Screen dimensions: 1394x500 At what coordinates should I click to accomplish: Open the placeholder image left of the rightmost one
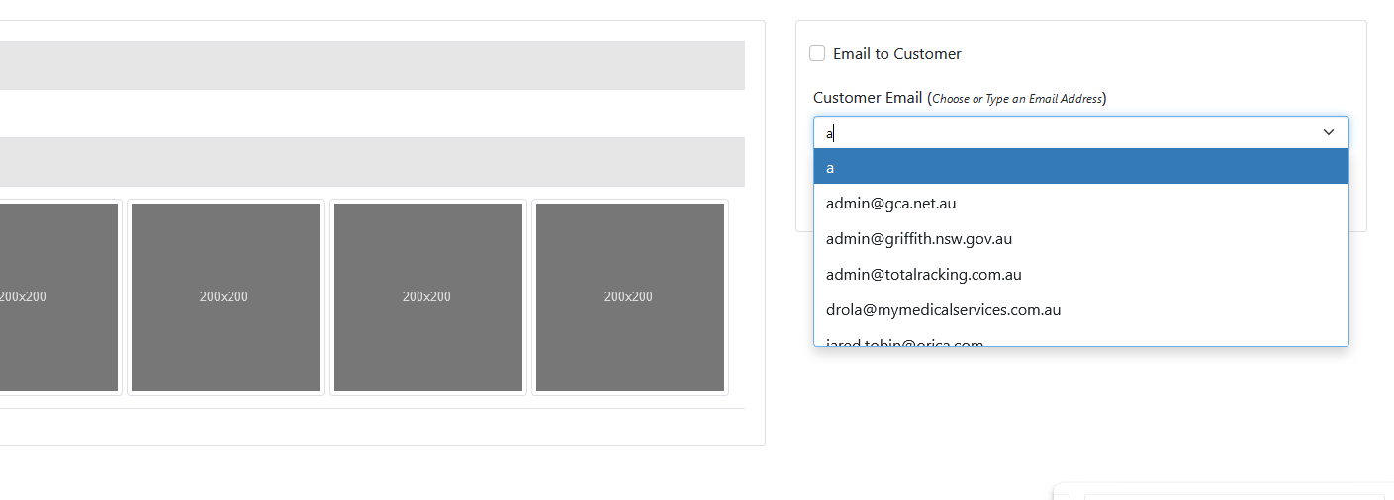427,297
